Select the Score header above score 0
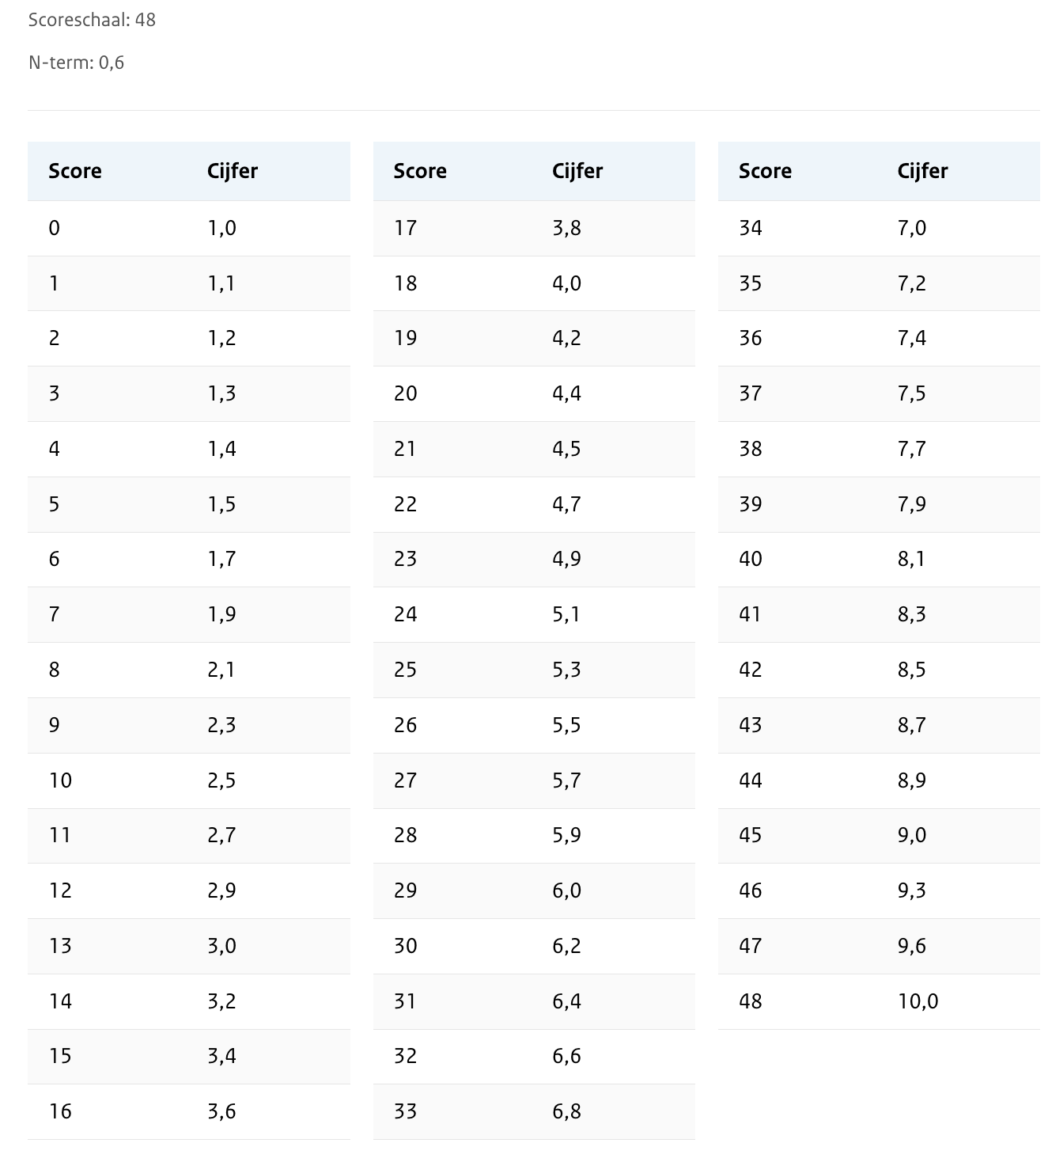The width and height of the screenshot is (1052, 1162). (x=75, y=171)
